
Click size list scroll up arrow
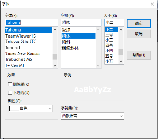[121, 30]
